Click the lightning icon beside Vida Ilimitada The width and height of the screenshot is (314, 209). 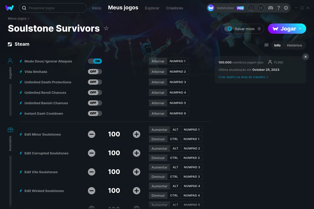coord(21,72)
